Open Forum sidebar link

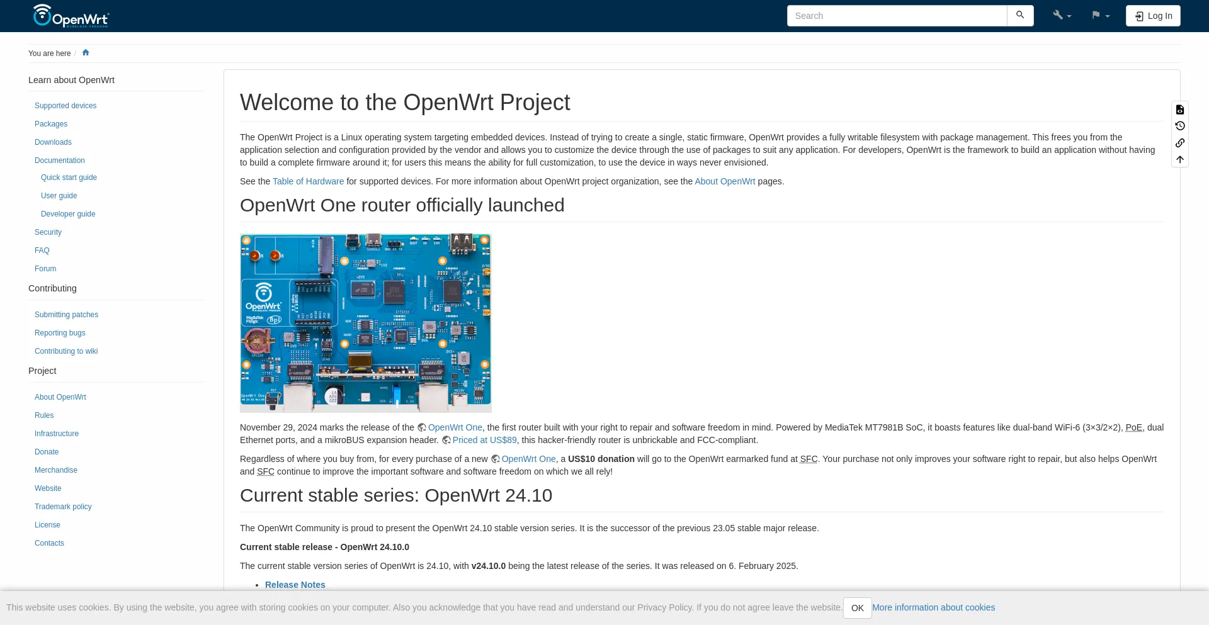[45, 269]
